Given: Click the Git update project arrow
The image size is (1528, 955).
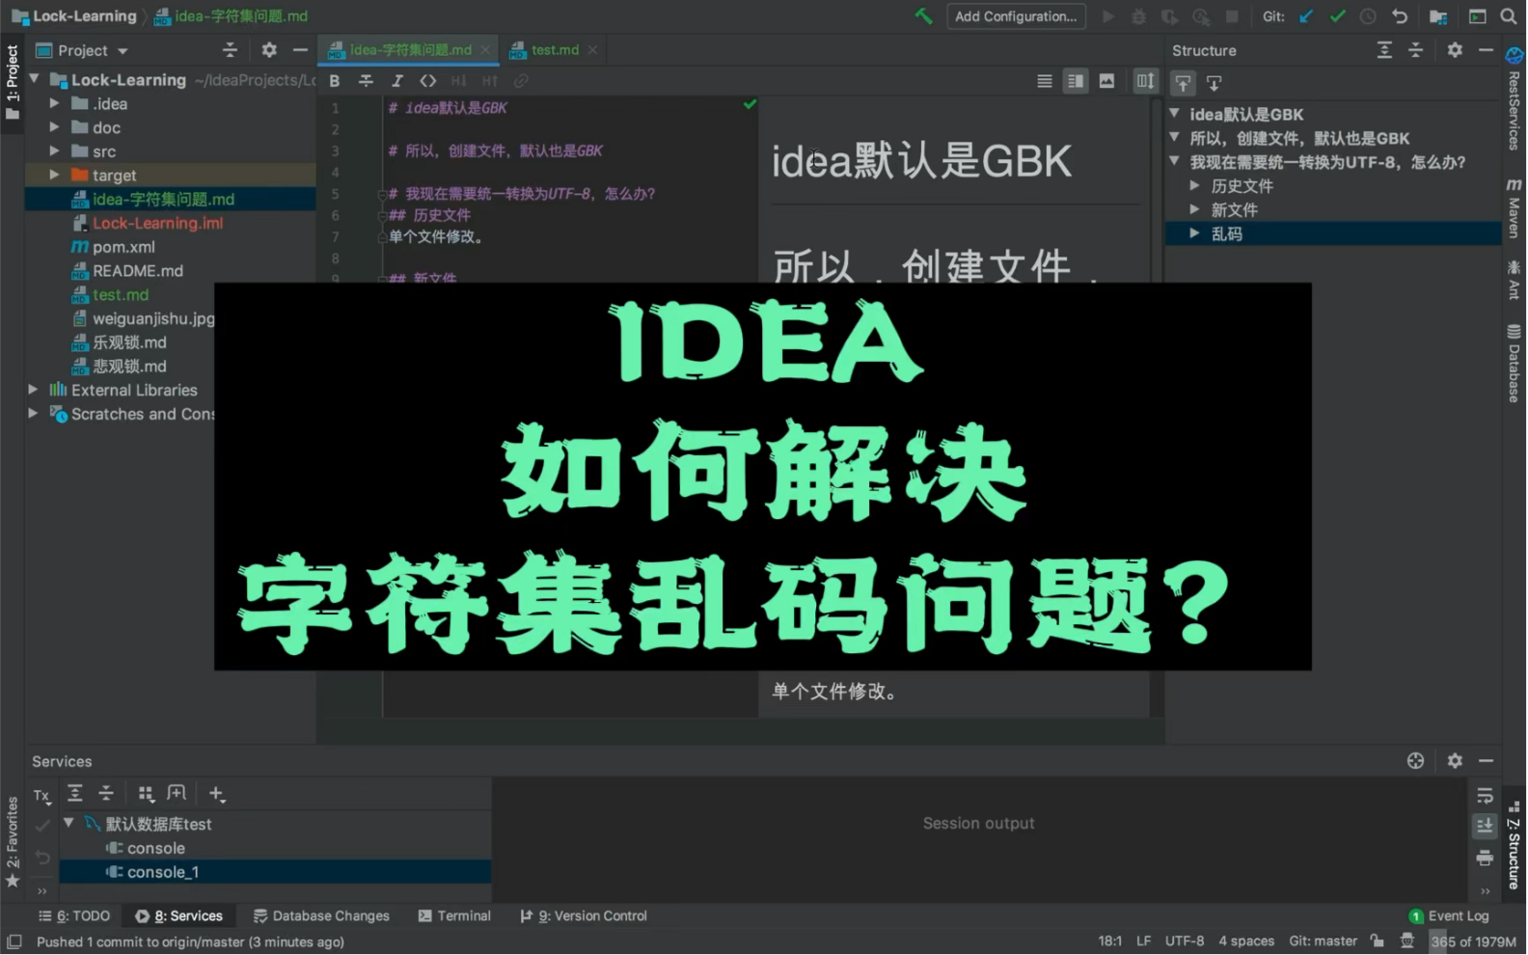Looking at the screenshot, I should click(1306, 16).
